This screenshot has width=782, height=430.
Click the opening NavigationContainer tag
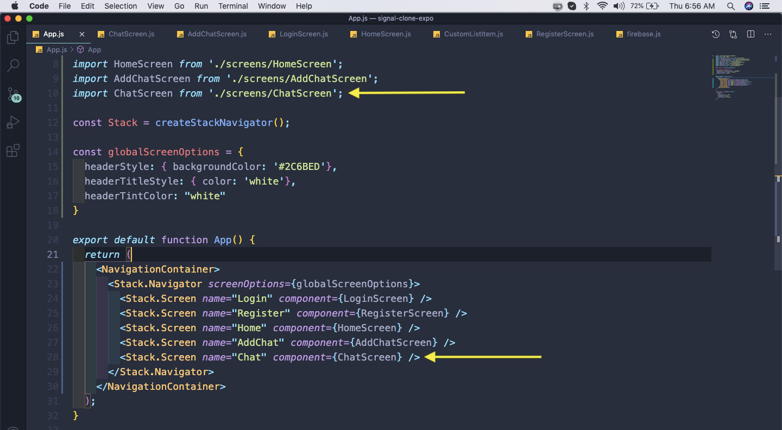coord(158,269)
